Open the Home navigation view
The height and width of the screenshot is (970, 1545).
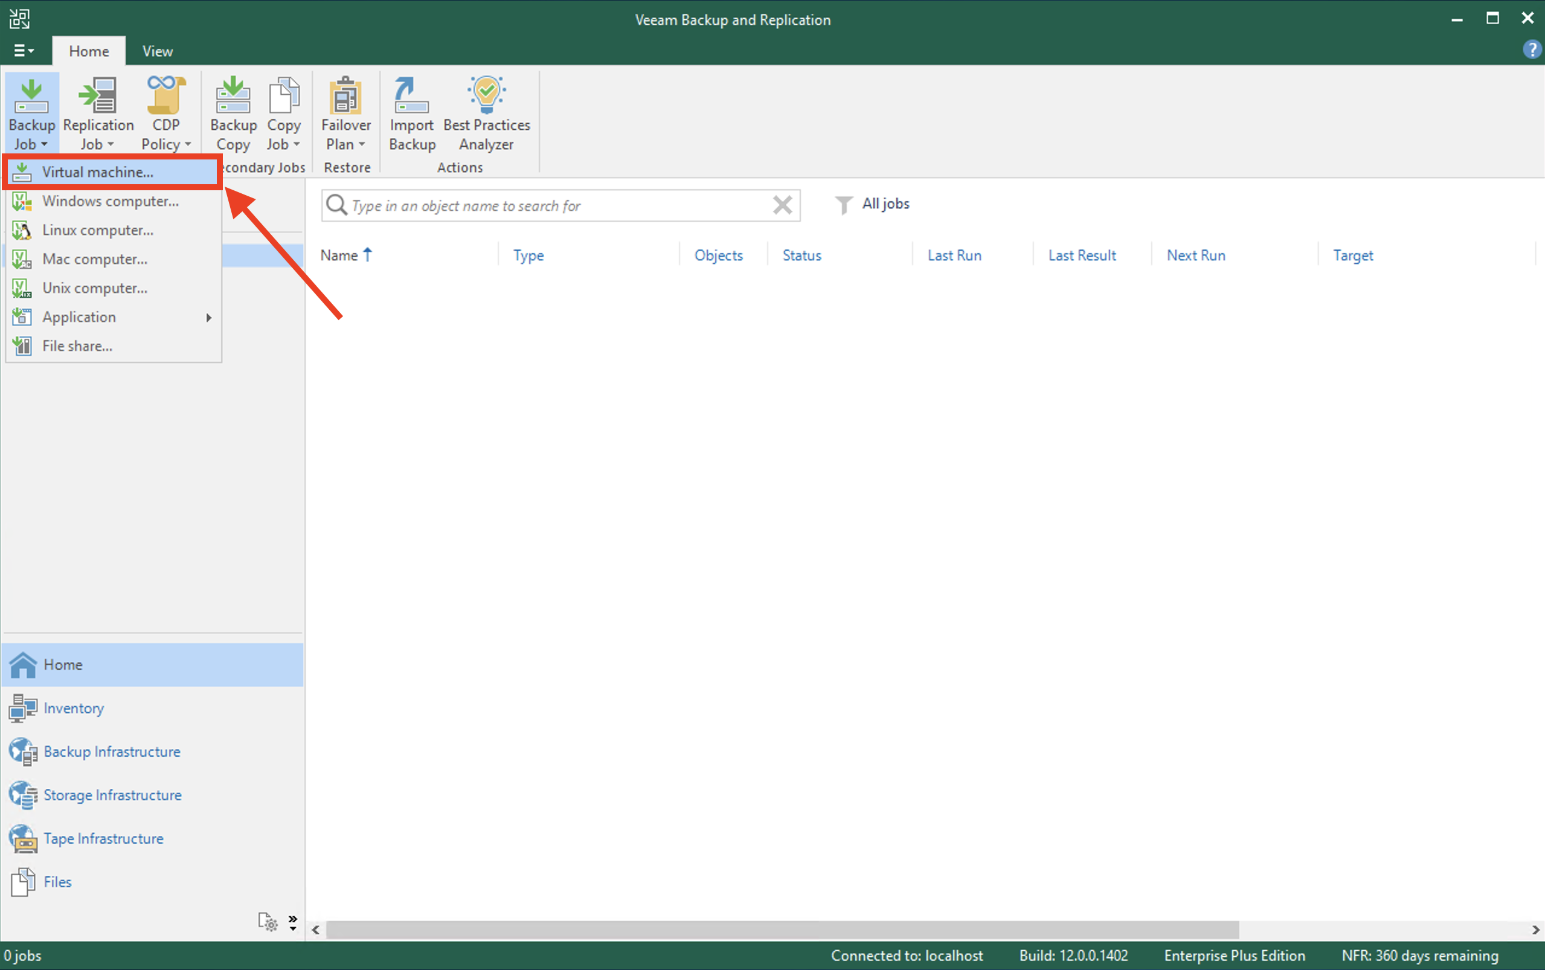pos(153,664)
